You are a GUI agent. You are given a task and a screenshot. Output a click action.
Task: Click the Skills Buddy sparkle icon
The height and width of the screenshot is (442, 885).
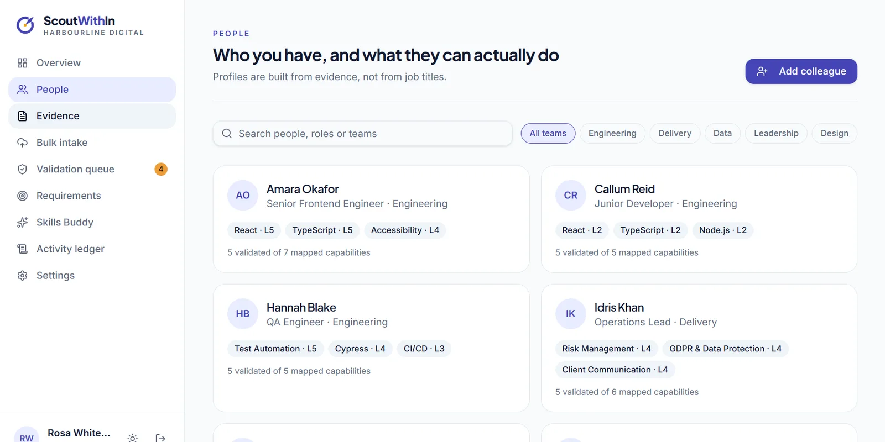(22, 222)
